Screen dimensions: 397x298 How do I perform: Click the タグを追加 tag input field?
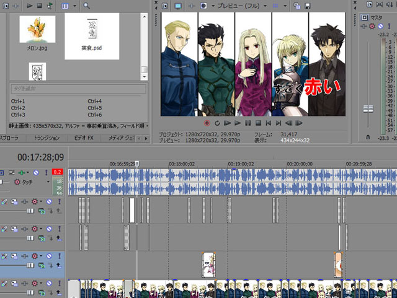pos(78,89)
